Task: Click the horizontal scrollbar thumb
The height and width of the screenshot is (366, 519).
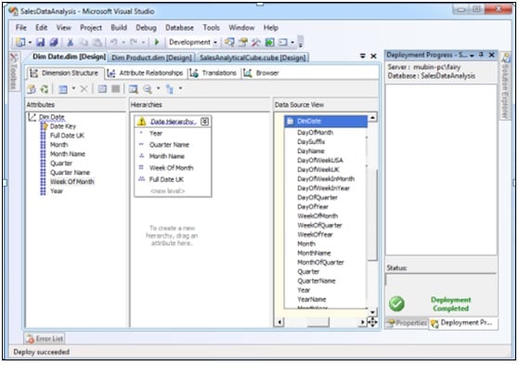Action: (x=318, y=322)
